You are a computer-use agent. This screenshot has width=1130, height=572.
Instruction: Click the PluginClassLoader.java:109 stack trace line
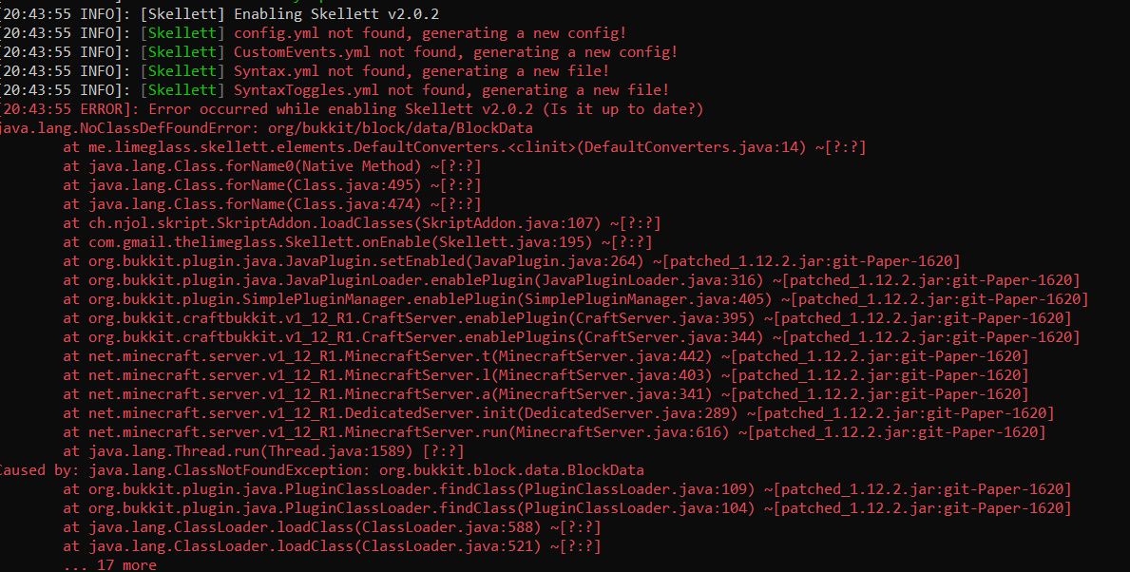point(566,489)
